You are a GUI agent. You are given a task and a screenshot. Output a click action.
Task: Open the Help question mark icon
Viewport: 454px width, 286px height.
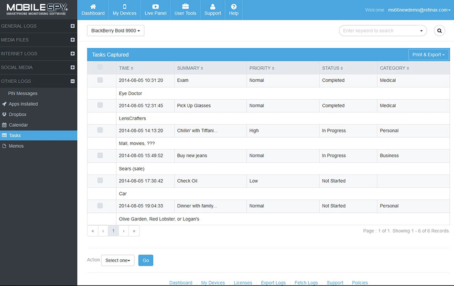(234, 7)
